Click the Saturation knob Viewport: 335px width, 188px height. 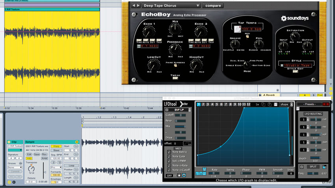point(295,37)
